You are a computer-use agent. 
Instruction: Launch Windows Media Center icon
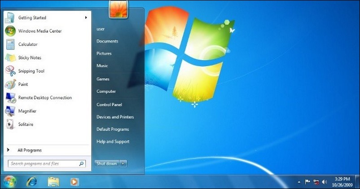10,31
